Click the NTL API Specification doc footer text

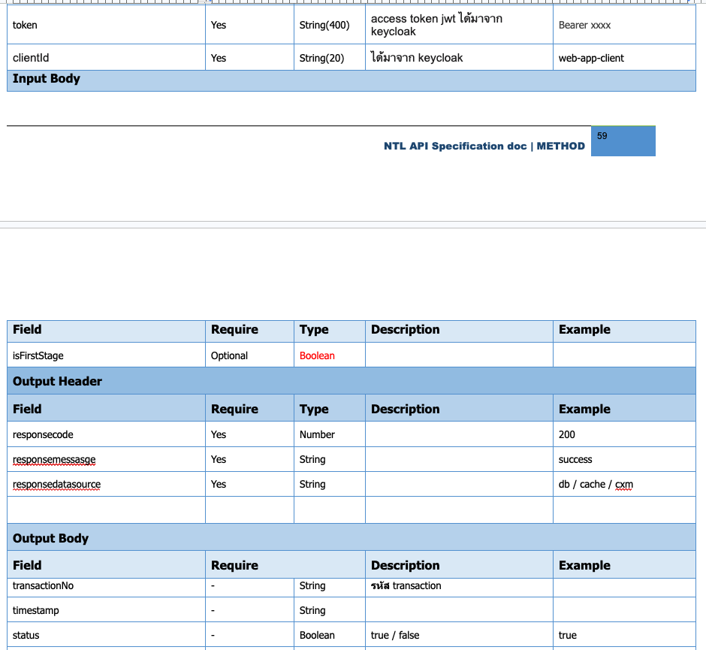click(484, 147)
